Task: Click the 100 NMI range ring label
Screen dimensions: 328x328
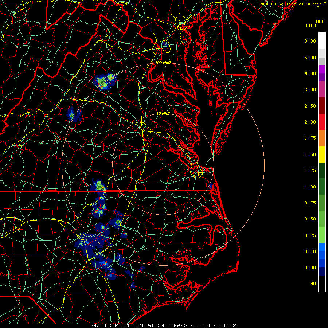Action: coord(163,63)
